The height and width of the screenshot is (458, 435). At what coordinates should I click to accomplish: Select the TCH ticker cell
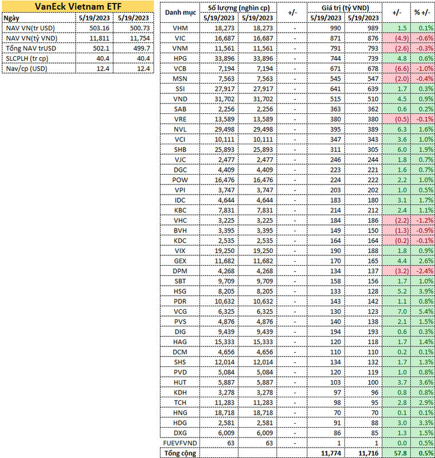coord(180,403)
